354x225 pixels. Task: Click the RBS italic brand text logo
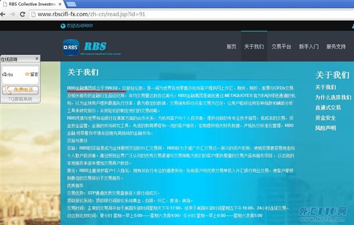tap(95, 46)
